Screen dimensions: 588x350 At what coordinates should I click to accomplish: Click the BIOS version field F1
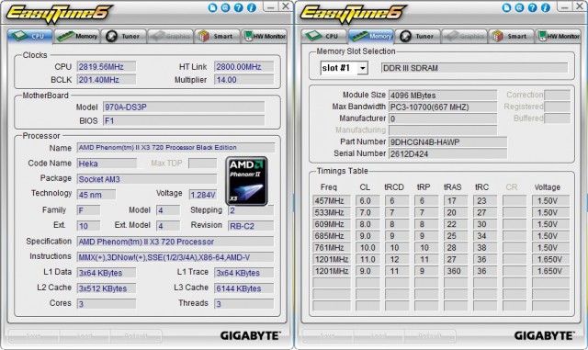184,120
